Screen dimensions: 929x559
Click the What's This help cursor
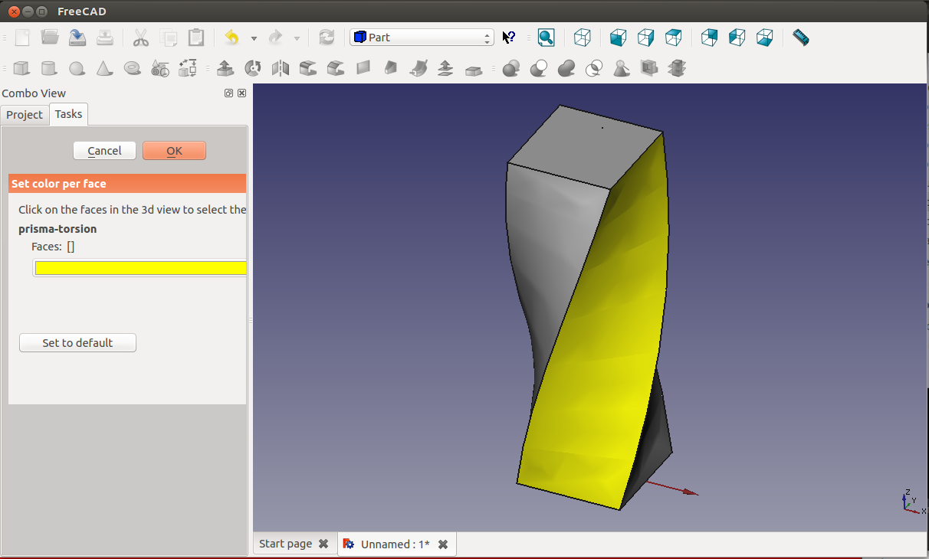tap(509, 38)
